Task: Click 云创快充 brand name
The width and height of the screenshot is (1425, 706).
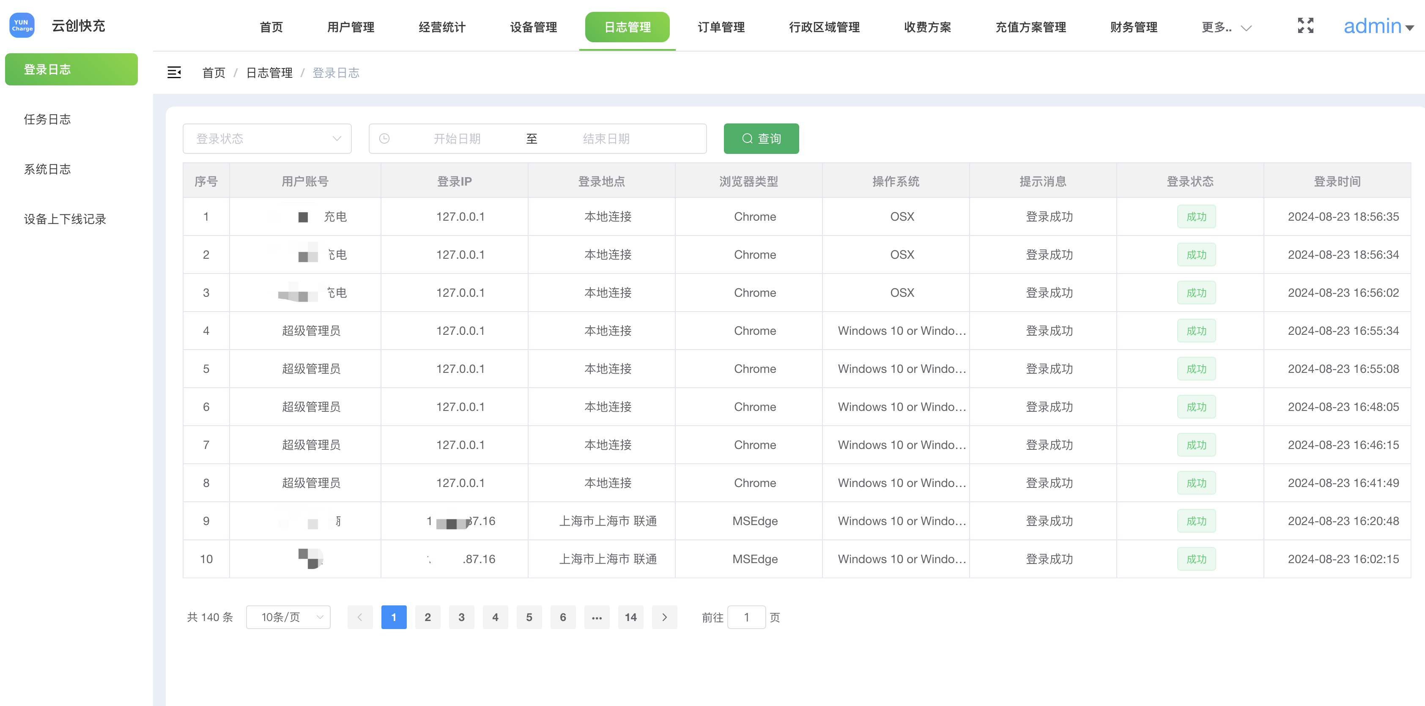Action: click(79, 25)
